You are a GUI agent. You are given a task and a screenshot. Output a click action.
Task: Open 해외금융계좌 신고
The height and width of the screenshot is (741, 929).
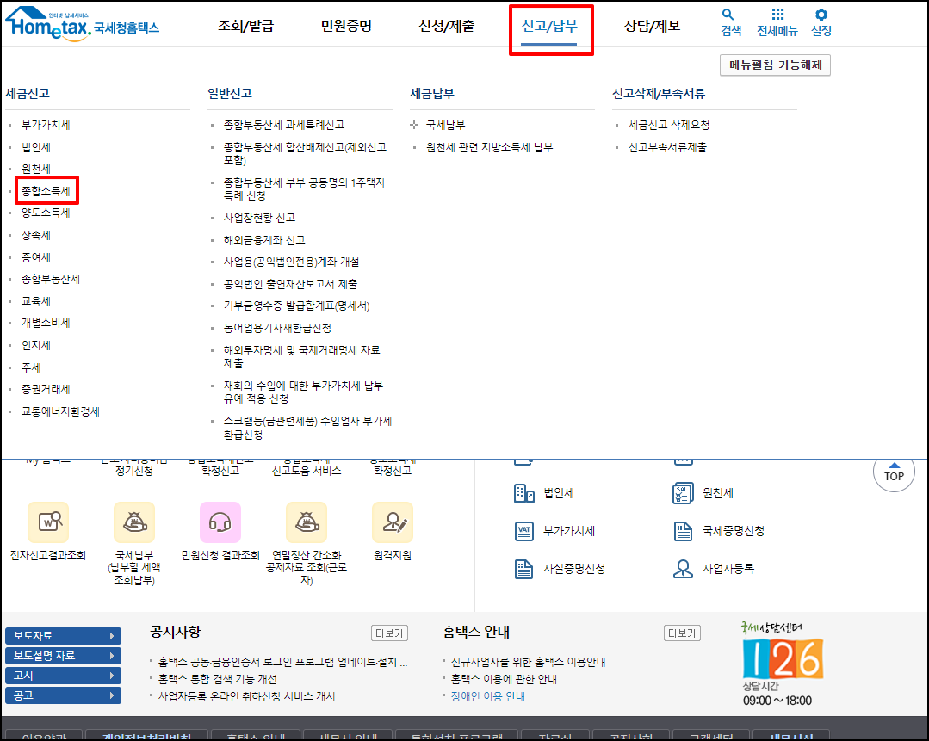coord(264,240)
